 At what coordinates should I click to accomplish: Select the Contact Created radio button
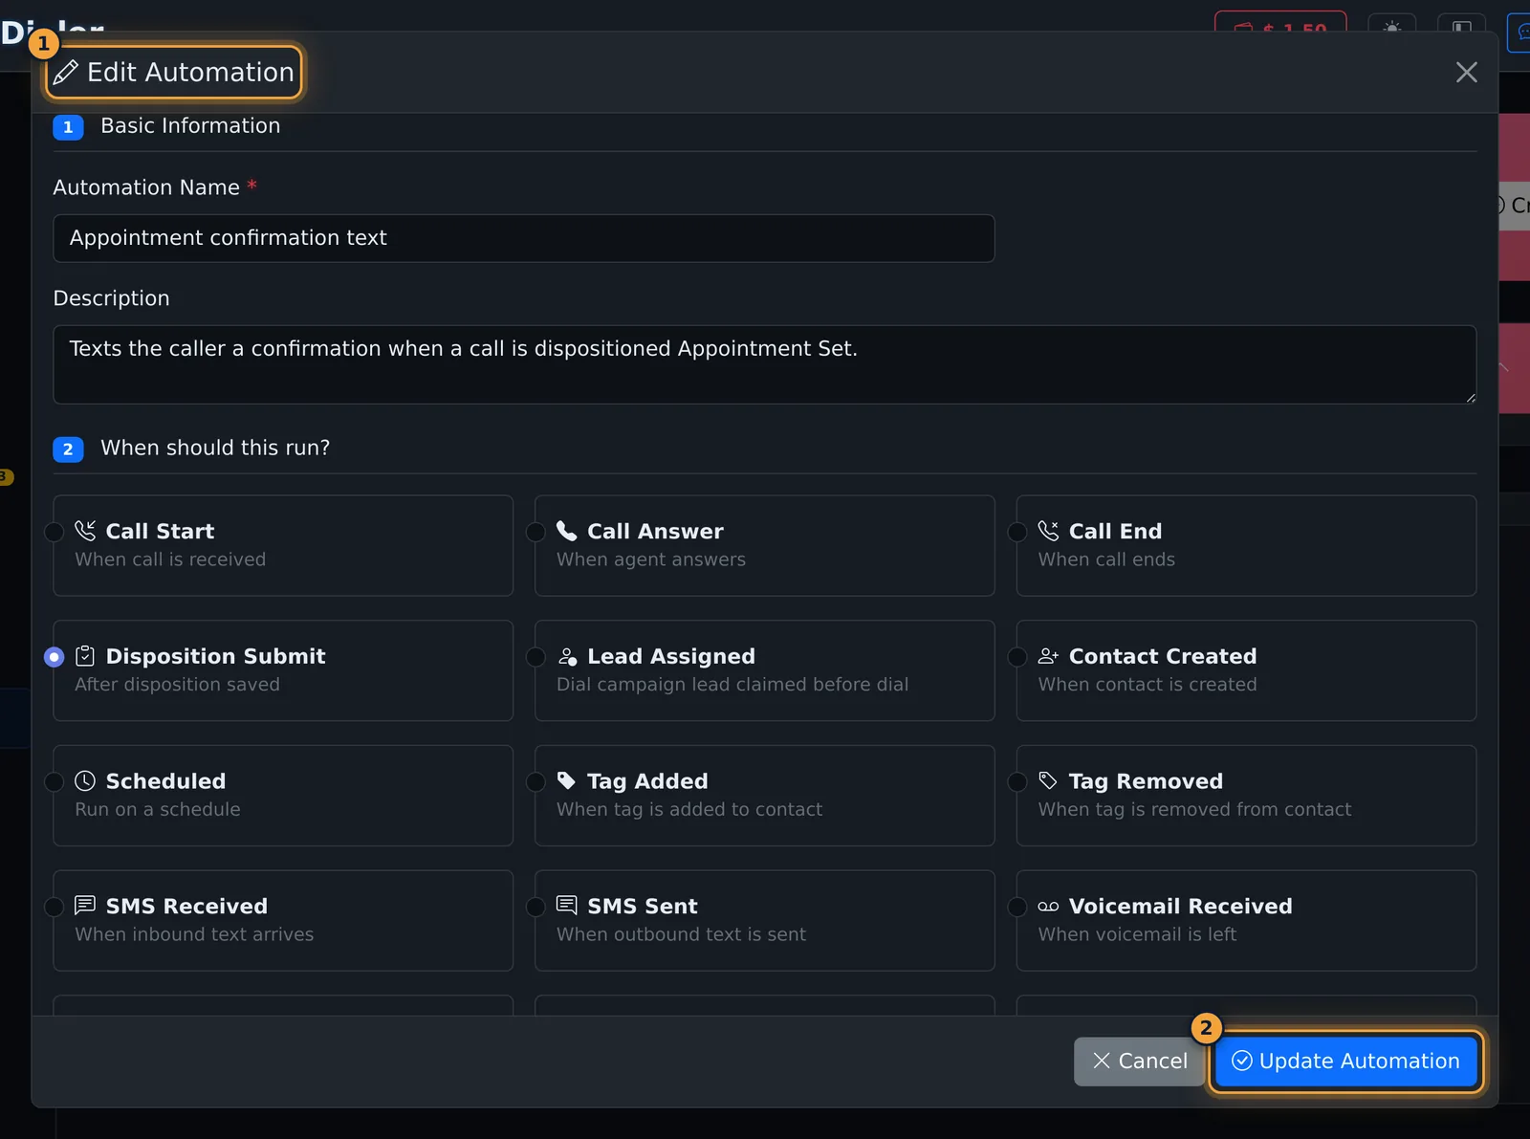[x=1018, y=657]
